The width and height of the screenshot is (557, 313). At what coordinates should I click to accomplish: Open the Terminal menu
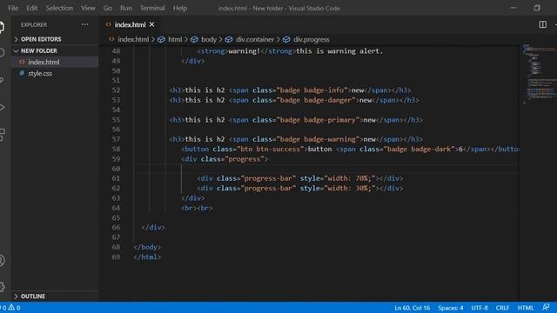[x=152, y=8]
